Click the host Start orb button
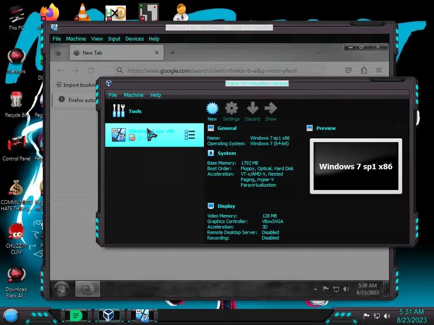Image resolution: width=434 pixels, height=325 pixels. click(11, 316)
